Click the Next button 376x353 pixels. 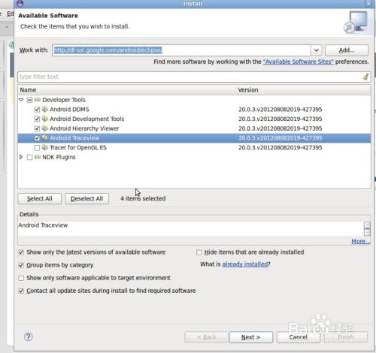click(251, 337)
